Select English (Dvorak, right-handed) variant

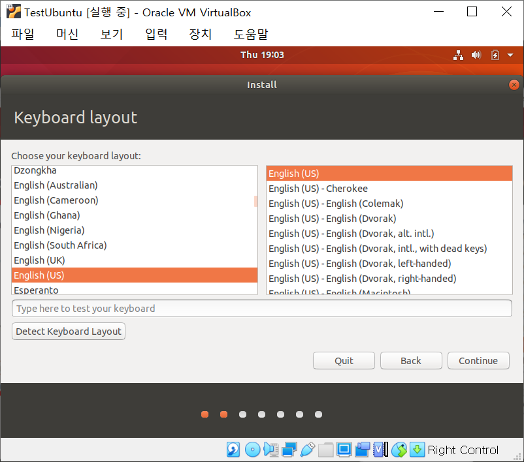(389, 279)
